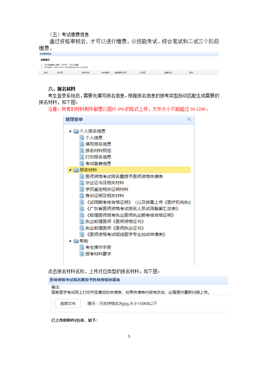Screen dimensions: 258x365
Task: Open 报名材料预览 menu item
Action: tap(98, 151)
